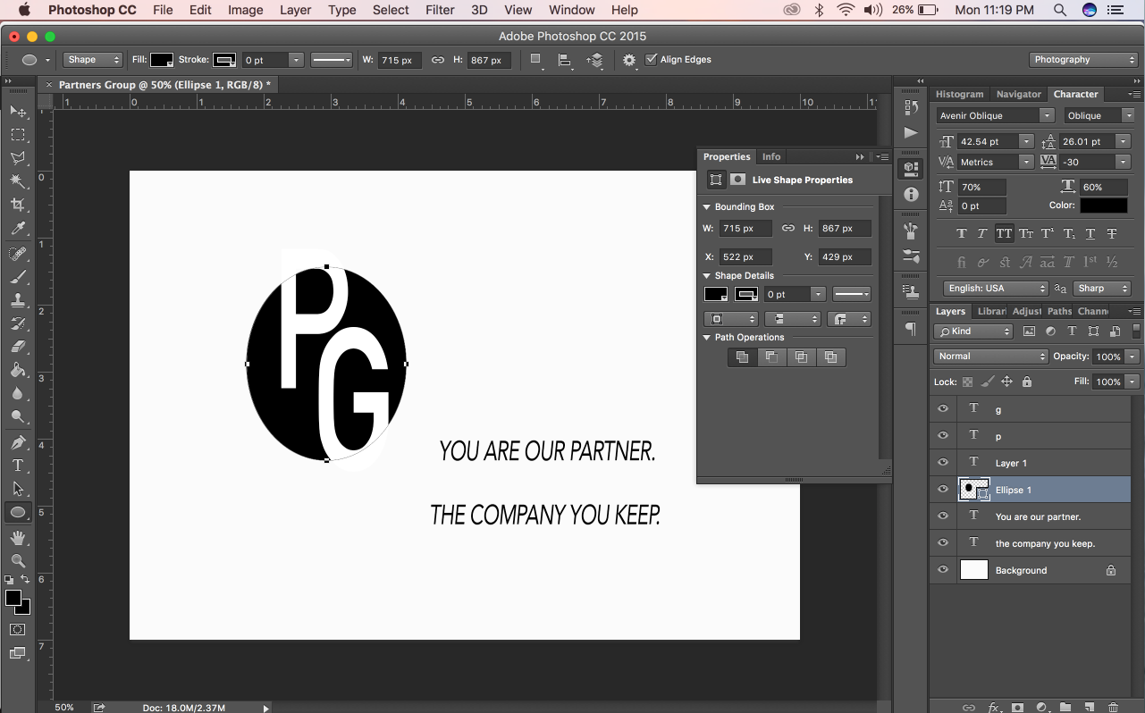Open the Sharp anti-aliasing dropdown
Screen dimensions: 1145x713
coord(1102,289)
